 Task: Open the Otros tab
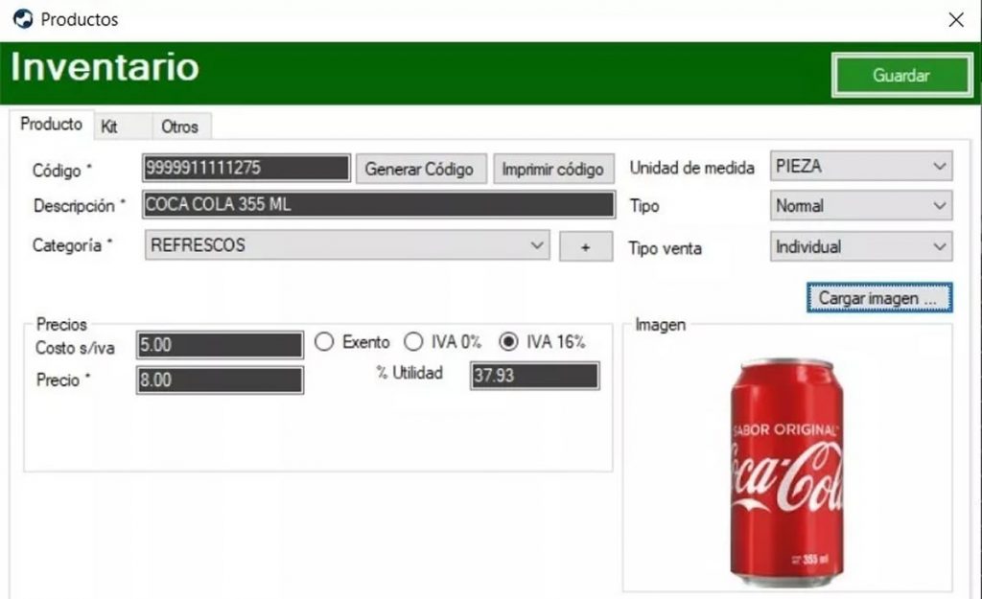181,127
